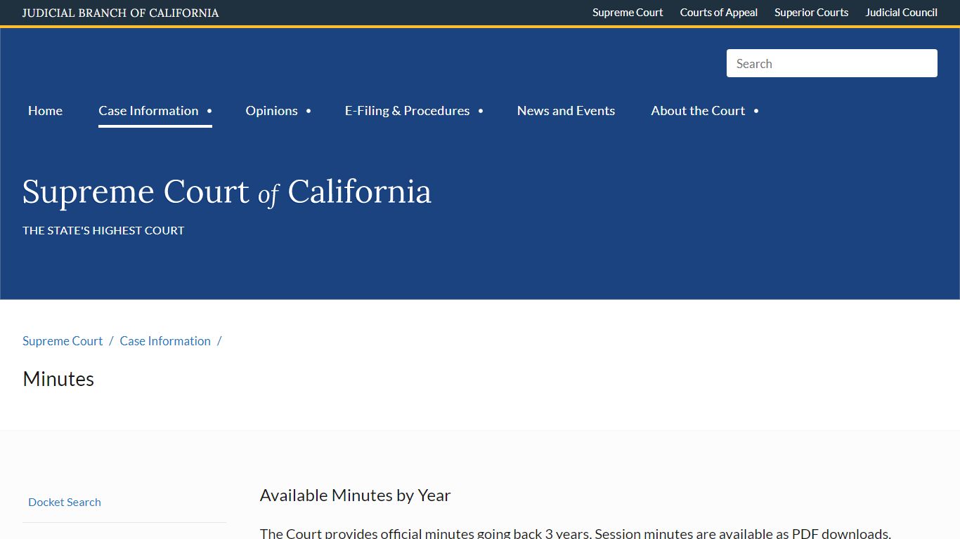The width and height of the screenshot is (960, 539).
Task: Open the Judicial Branch of California link
Action: click(x=120, y=13)
